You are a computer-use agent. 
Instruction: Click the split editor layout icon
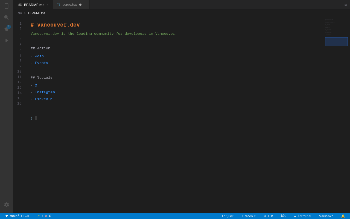click(346, 5)
